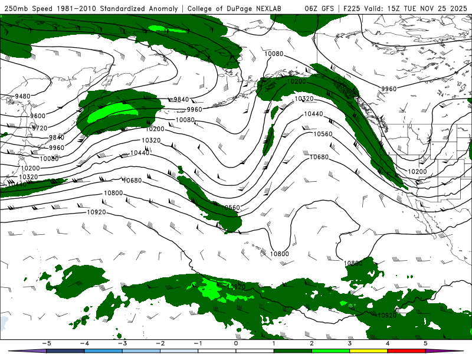472x354 pixels.
Task: Click the positive 4 tick label on the color scale
Action: [x=388, y=343]
